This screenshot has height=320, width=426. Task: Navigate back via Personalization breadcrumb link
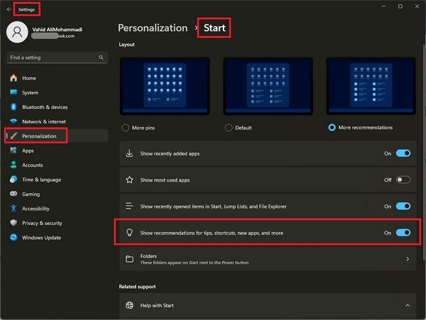[x=153, y=28]
